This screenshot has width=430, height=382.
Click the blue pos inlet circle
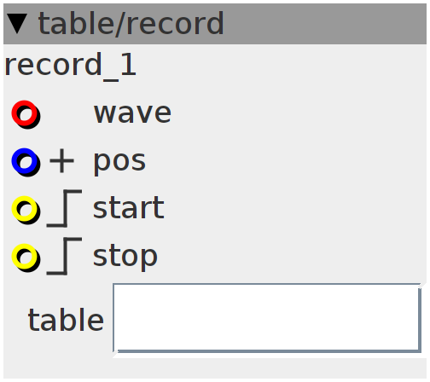(26, 162)
